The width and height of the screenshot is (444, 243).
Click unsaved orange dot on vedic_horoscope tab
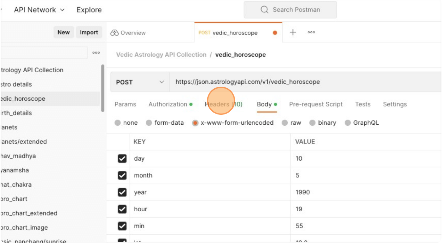pyautogui.click(x=275, y=33)
